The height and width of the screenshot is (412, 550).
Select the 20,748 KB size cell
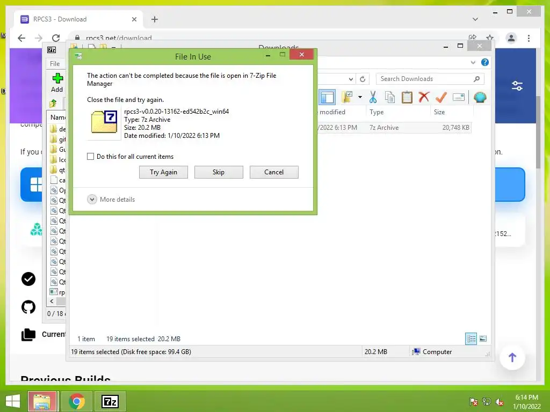click(x=455, y=128)
